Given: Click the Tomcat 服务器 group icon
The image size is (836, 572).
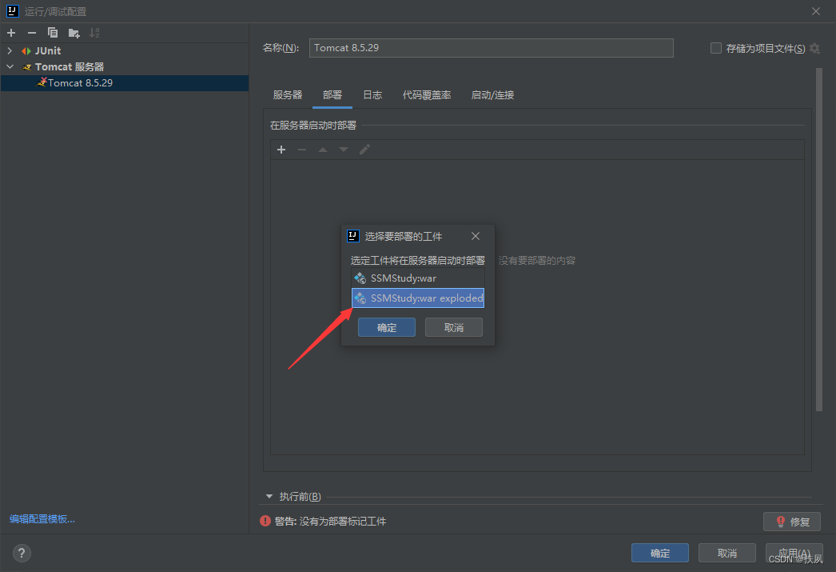Looking at the screenshot, I should [x=26, y=67].
